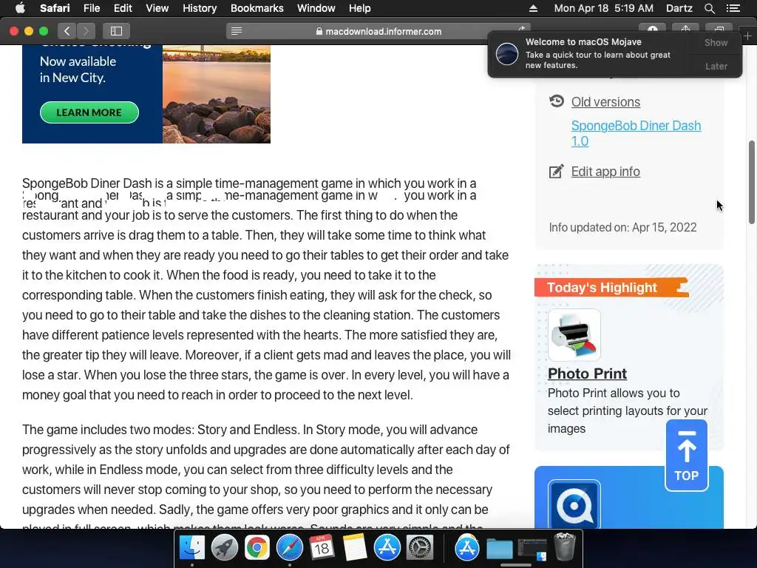Click the Photo Print description text
This screenshot has height=568, width=757.
click(x=627, y=411)
